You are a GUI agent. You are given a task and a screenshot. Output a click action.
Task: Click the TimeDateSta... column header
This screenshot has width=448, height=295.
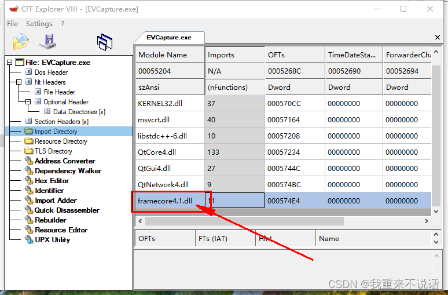pyautogui.click(x=354, y=54)
